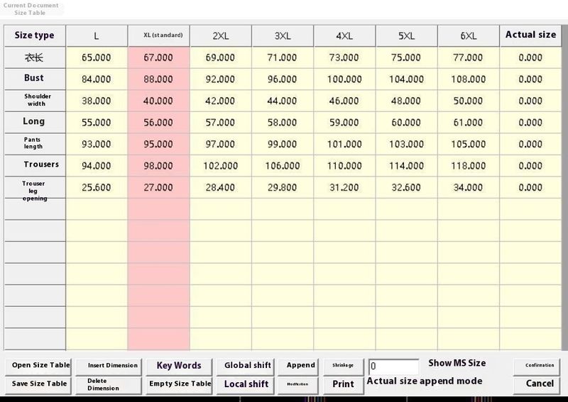Viewport: 568px width, 402px height.
Task: Click the Bust row header
Action: point(33,79)
